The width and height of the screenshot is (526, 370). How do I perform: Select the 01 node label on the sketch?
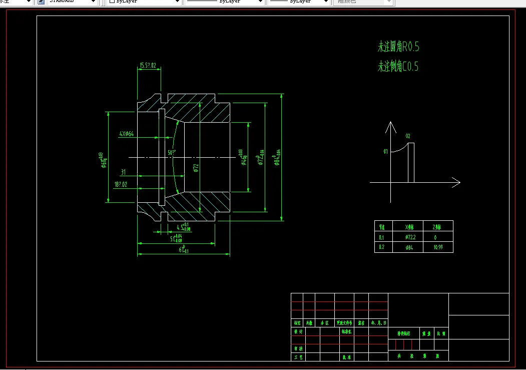385,152
